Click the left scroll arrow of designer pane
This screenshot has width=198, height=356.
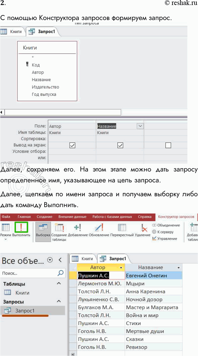[2, 112]
